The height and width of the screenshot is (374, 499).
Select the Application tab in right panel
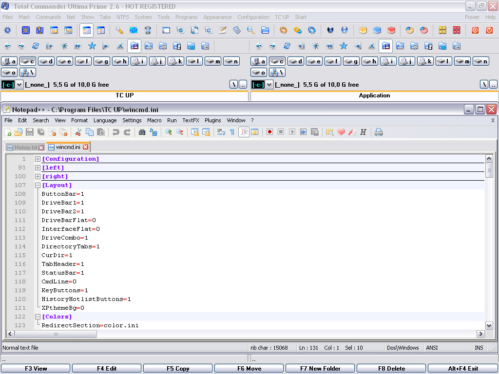[x=374, y=95]
